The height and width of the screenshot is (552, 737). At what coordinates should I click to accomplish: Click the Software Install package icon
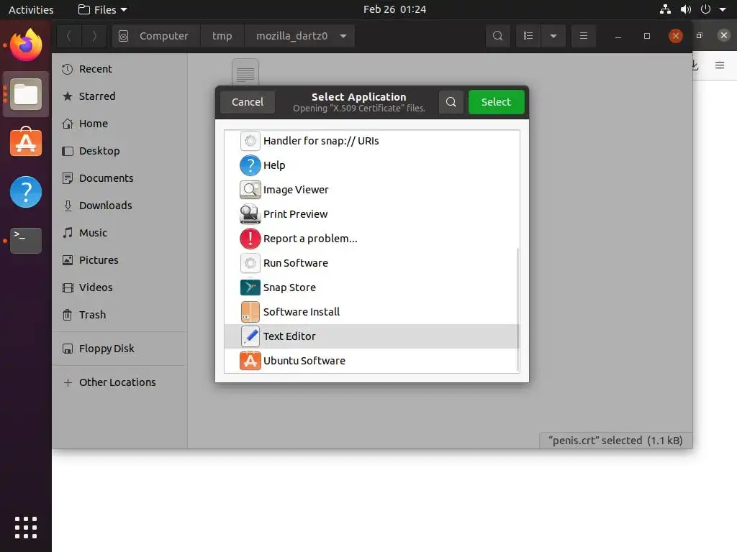(x=250, y=312)
